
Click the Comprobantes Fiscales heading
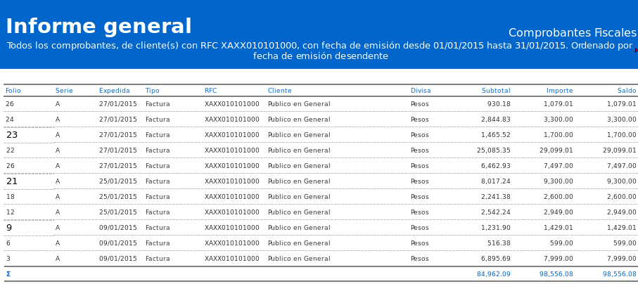click(572, 33)
